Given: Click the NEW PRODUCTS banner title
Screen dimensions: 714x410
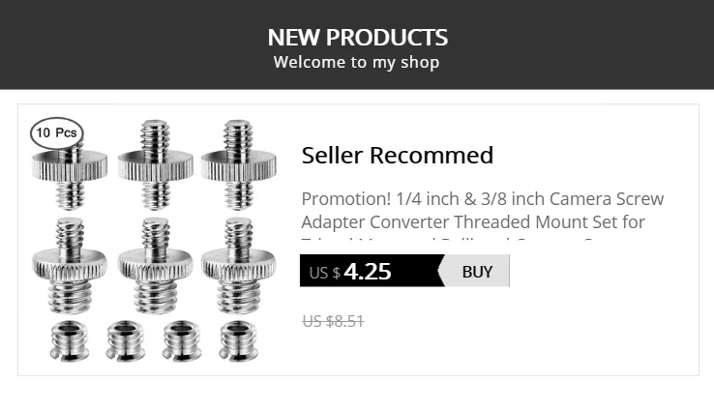Looking at the screenshot, I should pos(357,38).
